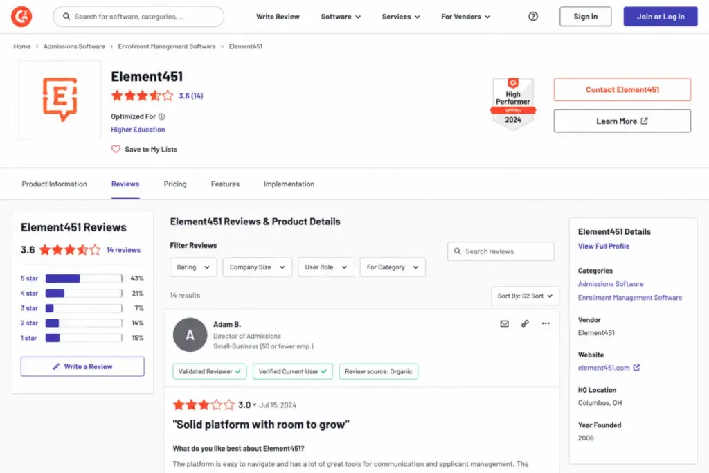Click Enrollment Management Software breadcrumb link
This screenshot has height=473, width=709.
click(x=167, y=46)
